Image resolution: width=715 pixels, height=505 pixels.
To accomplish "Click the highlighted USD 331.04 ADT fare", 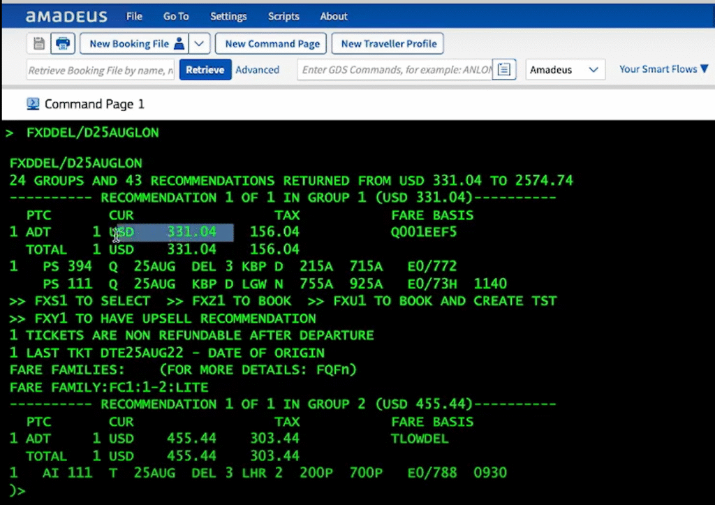I will [172, 232].
